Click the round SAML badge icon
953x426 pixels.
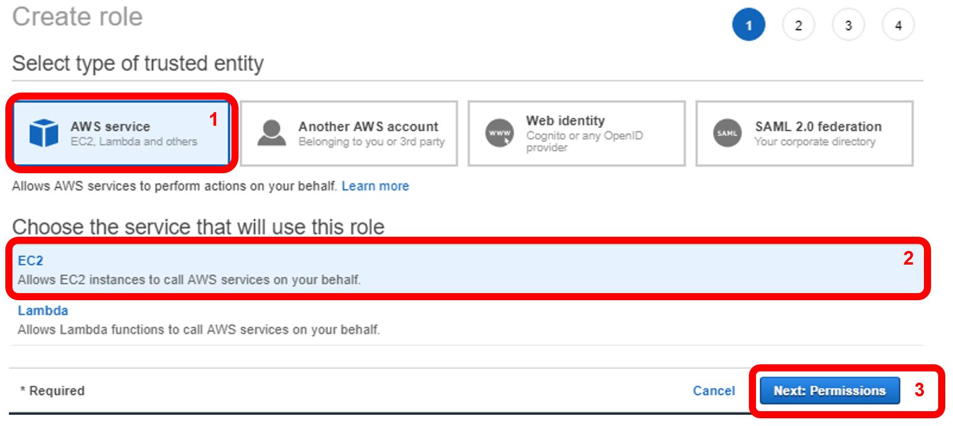coord(727,133)
